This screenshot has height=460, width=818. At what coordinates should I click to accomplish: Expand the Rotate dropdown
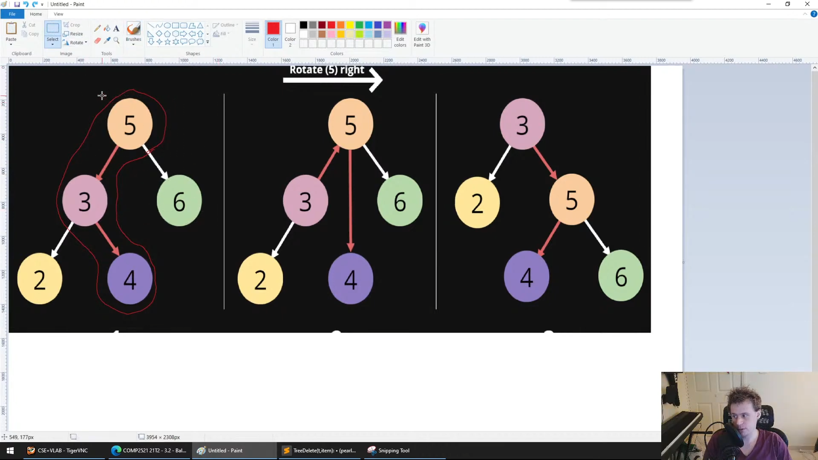[x=86, y=42]
